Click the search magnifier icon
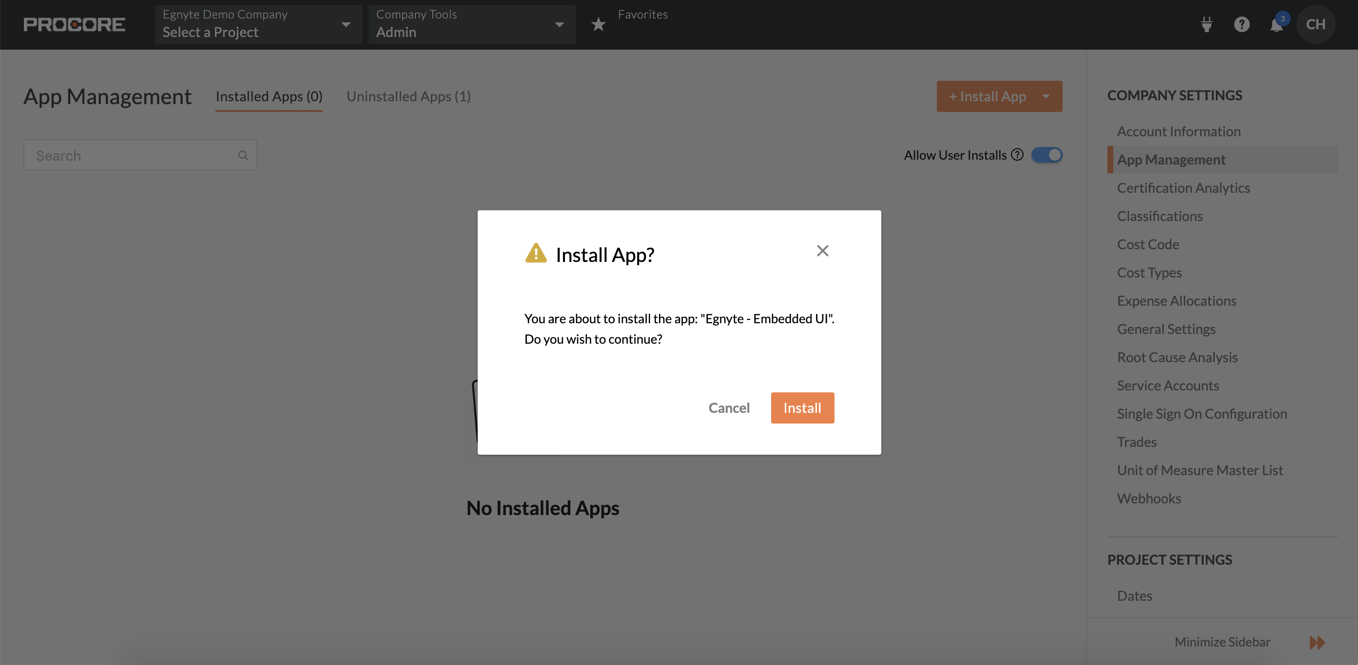The height and width of the screenshot is (665, 1358). (x=243, y=155)
